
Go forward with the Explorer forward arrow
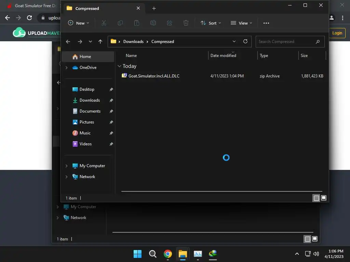pyautogui.click(x=80, y=42)
